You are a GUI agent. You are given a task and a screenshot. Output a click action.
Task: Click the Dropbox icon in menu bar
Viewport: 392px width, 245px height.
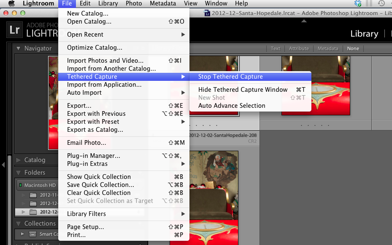358,3
